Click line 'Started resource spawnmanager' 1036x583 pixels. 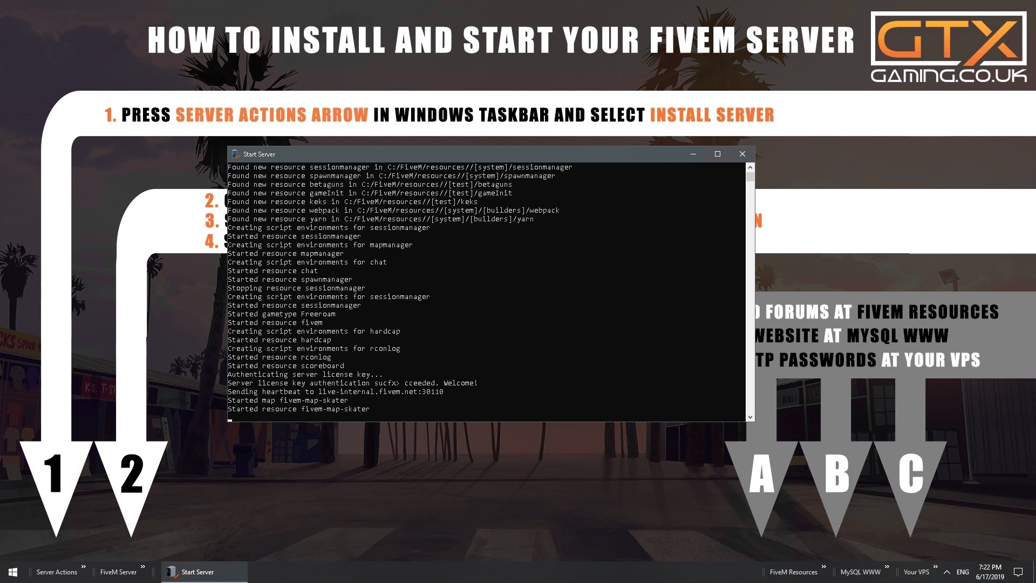[x=290, y=280]
